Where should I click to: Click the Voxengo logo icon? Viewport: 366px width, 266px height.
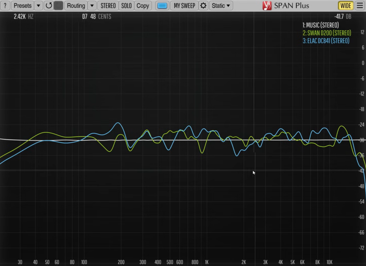click(x=267, y=6)
